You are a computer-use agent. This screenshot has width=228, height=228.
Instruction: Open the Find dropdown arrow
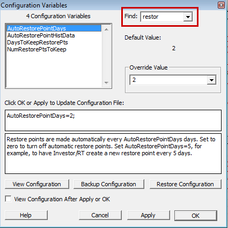click(188, 17)
